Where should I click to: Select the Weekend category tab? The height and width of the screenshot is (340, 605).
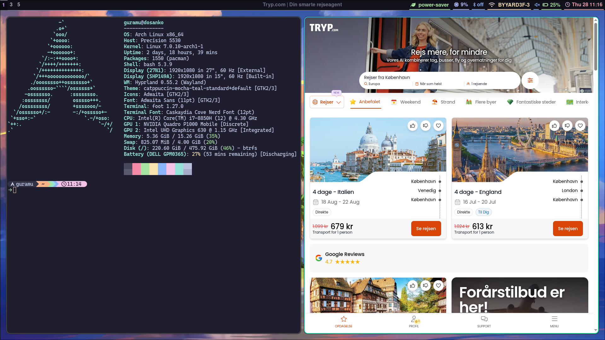click(406, 102)
